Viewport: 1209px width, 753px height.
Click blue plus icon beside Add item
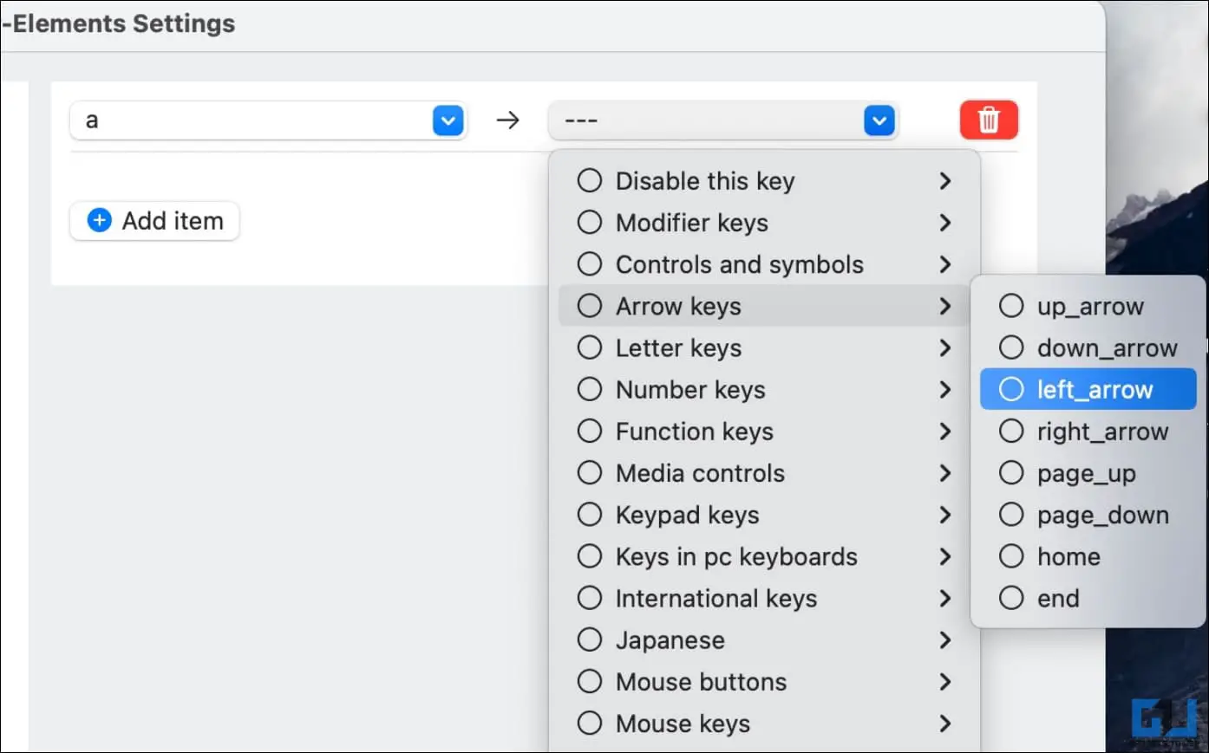coord(100,220)
